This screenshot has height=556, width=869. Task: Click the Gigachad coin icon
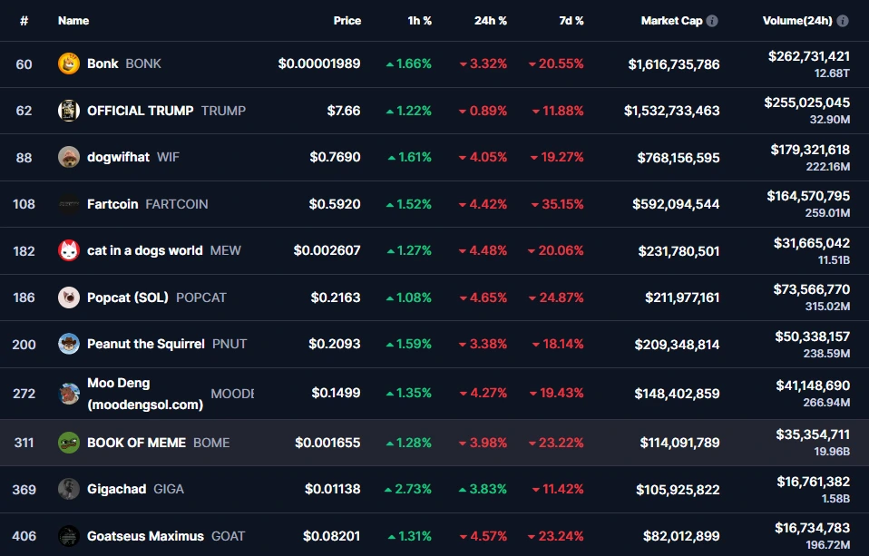pyautogui.click(x=69, y=489)
